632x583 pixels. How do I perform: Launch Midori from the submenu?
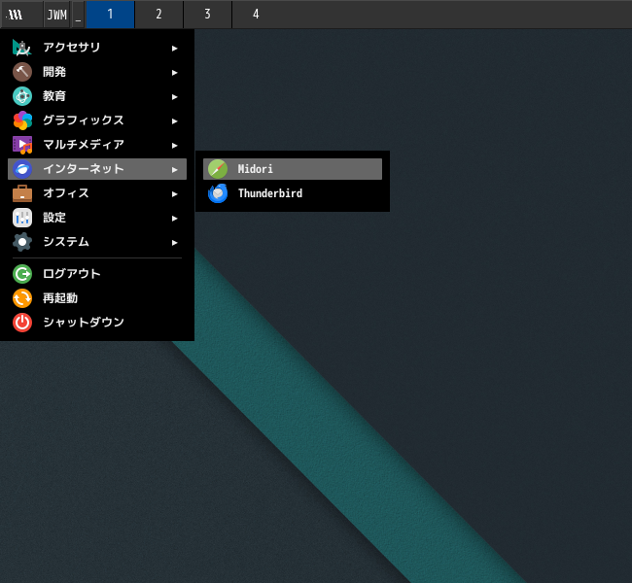(x=293, y=169)
